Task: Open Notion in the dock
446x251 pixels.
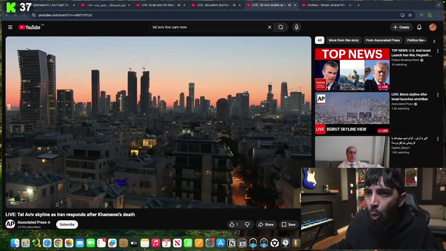Action: pyautogui.click(x=231, y=243)
